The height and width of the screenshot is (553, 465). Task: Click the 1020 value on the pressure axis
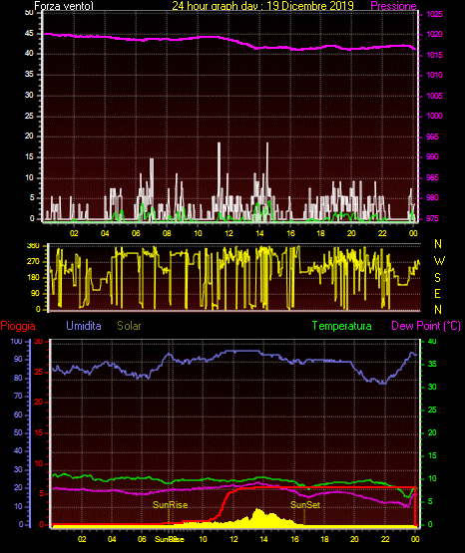pos(434,35)
